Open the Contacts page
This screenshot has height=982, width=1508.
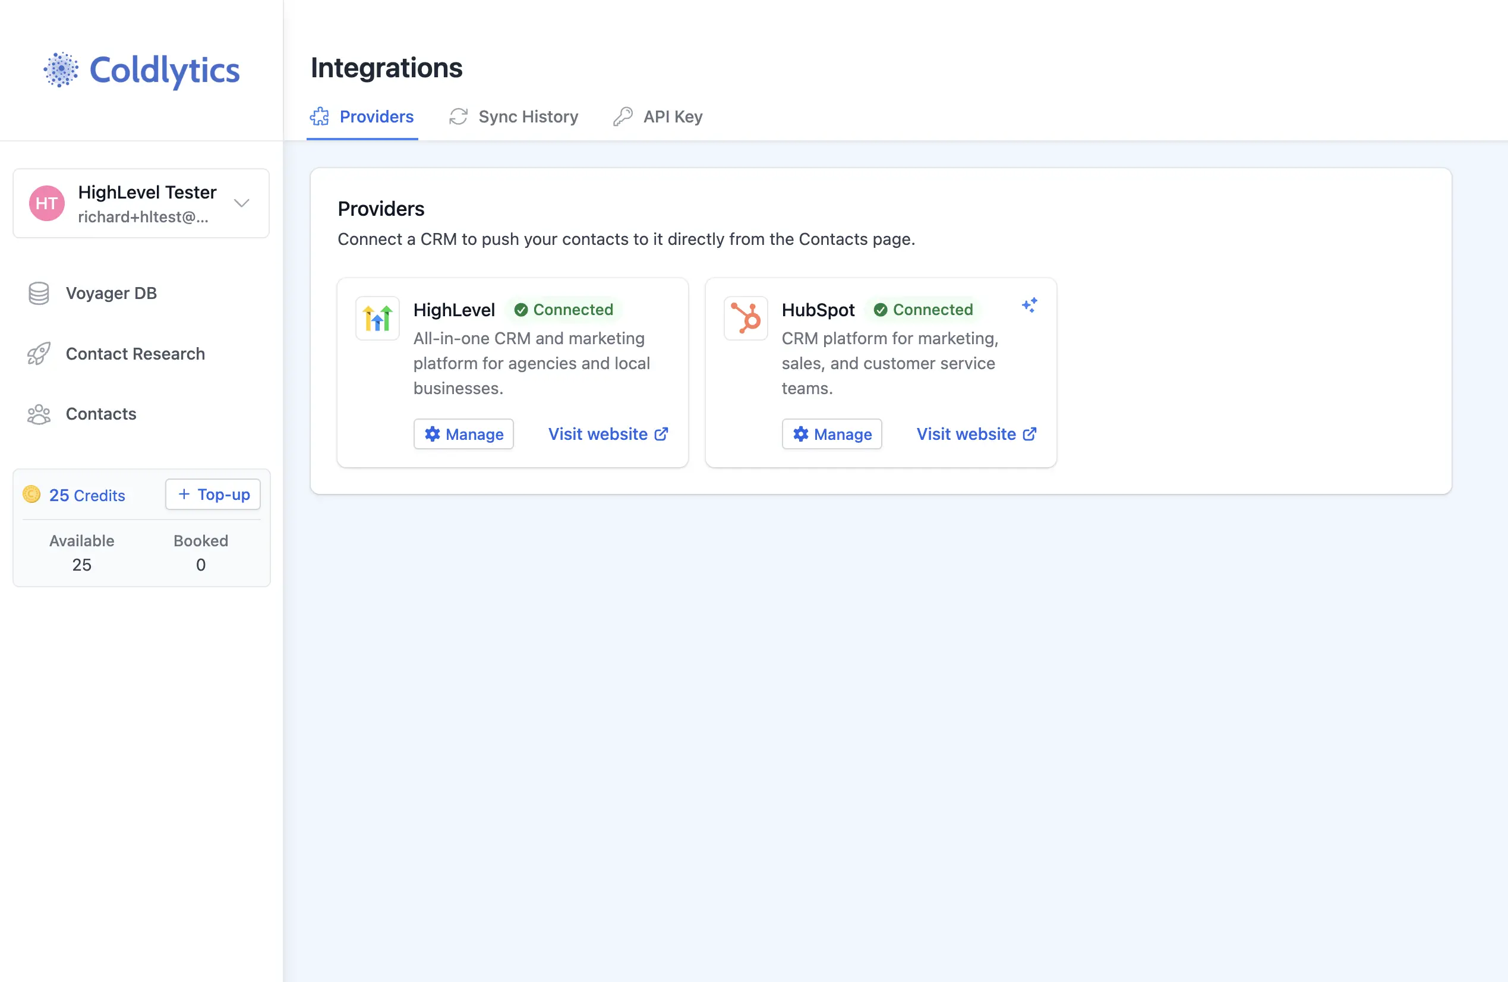pos(82,414)
